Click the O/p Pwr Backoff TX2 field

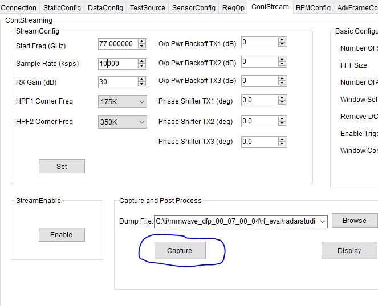pos(259,61)
